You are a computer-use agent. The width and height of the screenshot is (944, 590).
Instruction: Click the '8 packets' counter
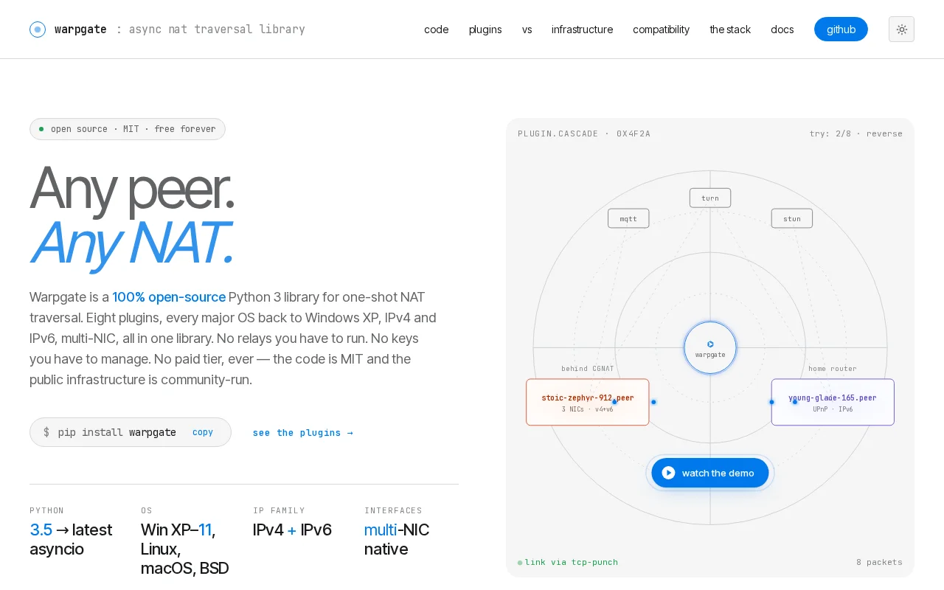(879, 562)
